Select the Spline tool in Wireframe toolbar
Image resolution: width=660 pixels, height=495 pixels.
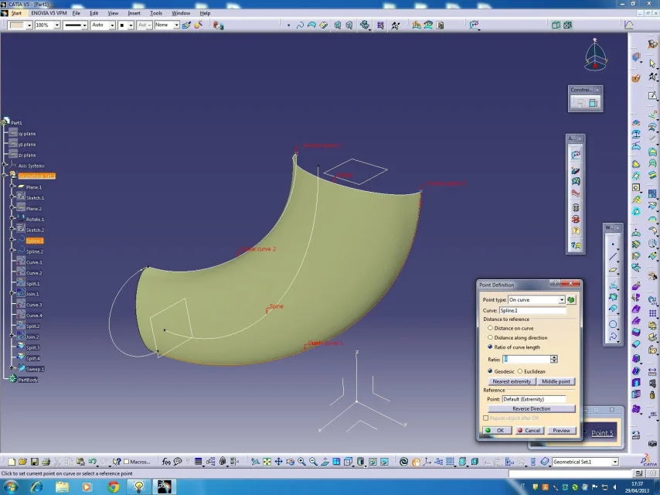tap(613, 336)
